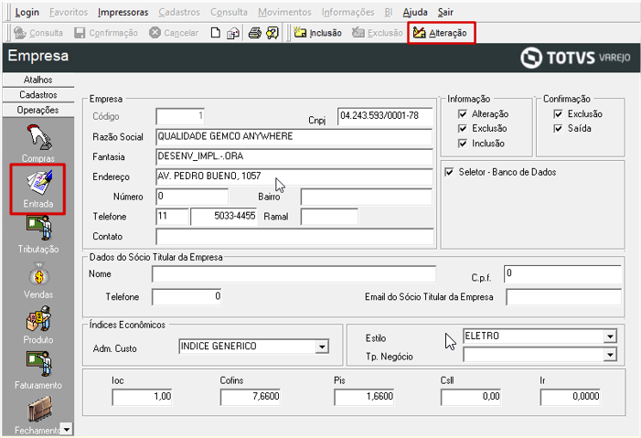This screenshot has width=641, height=438.
Task: Click the Número input field
Action: click(192, 197)
